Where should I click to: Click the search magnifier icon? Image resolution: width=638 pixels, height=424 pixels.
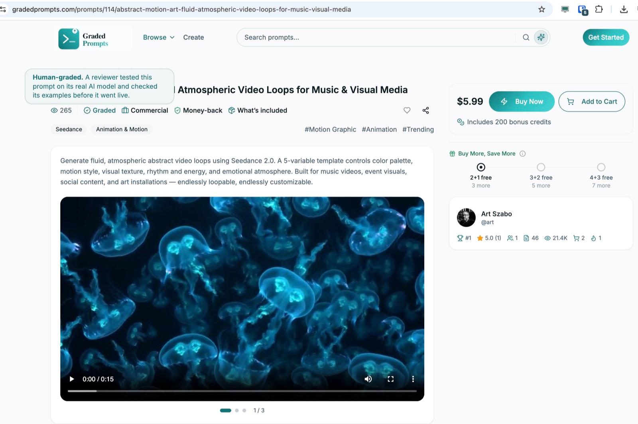(526, 37)
